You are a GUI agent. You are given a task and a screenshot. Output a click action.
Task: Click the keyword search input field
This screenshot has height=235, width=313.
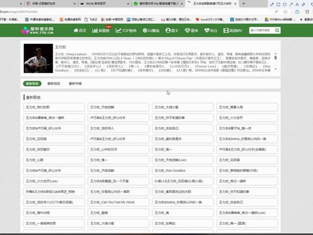pyautogui.click(x=261, y=31)
